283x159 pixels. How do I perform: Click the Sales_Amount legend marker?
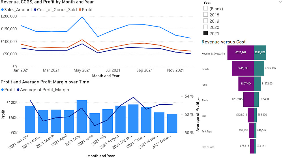click(2, 10)
